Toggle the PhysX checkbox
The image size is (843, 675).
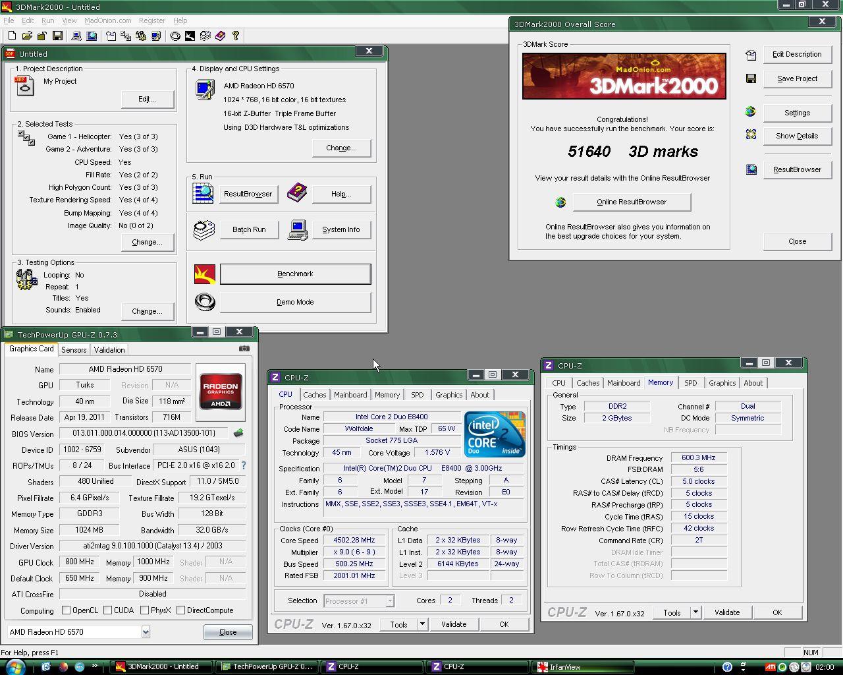click(x=144, y=610)
